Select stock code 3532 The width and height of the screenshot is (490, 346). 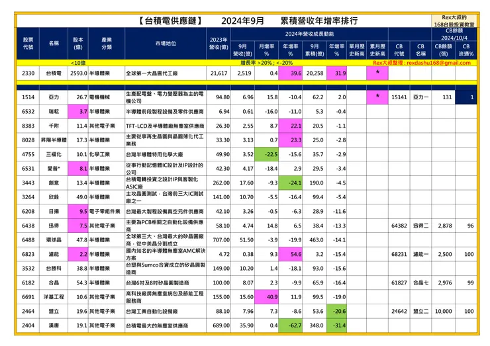[x=28, y=268]
